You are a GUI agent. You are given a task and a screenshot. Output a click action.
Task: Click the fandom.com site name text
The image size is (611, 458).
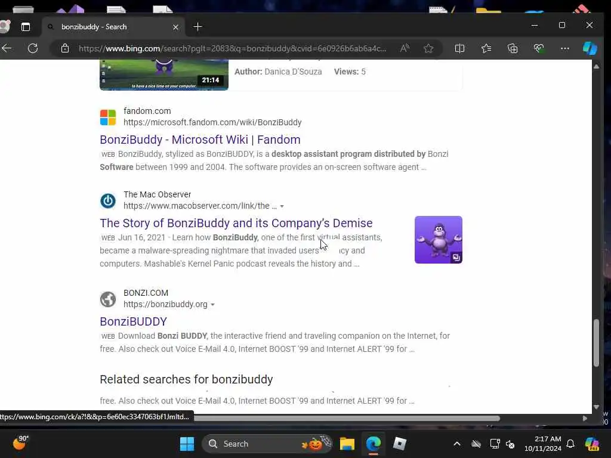point(147,111)
